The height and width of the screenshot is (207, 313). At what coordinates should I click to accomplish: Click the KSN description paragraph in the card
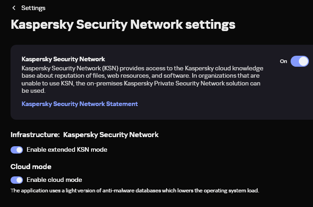tap(142, 75)
